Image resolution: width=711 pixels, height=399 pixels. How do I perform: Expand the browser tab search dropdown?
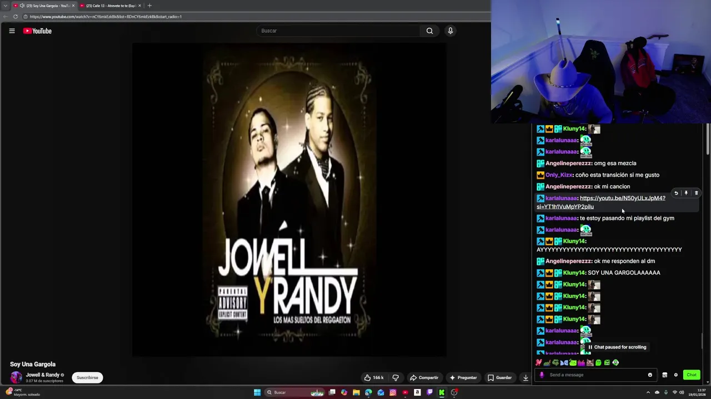tap(5, 6)
